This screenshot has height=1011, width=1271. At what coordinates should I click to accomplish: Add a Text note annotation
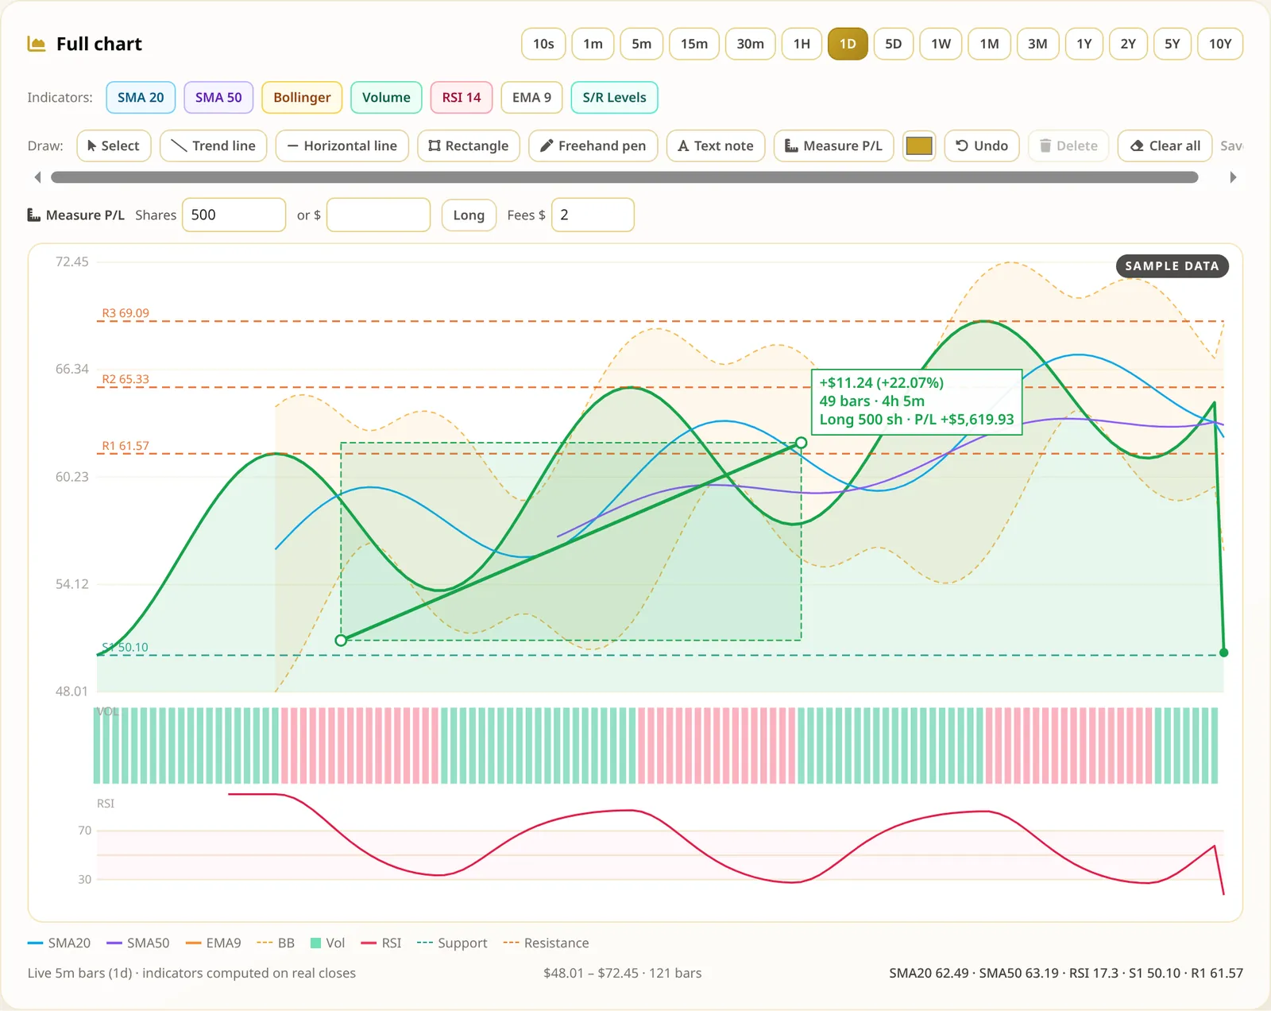pyautogui.click(x=716, y=145)
